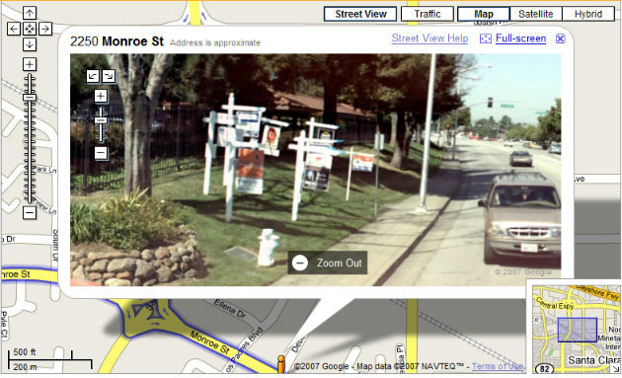Pan the map up with the arrow
Screen dimensions: 622x378
[x=30, y=13]
